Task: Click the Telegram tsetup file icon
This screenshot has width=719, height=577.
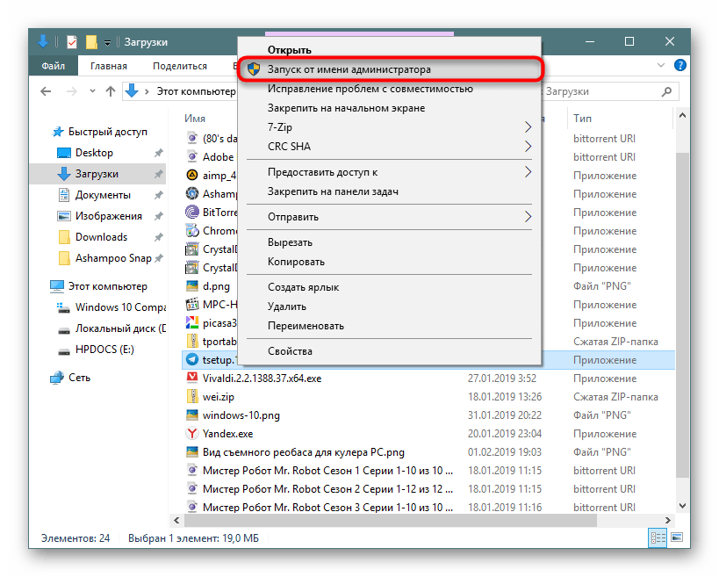Action: point(192,359)
